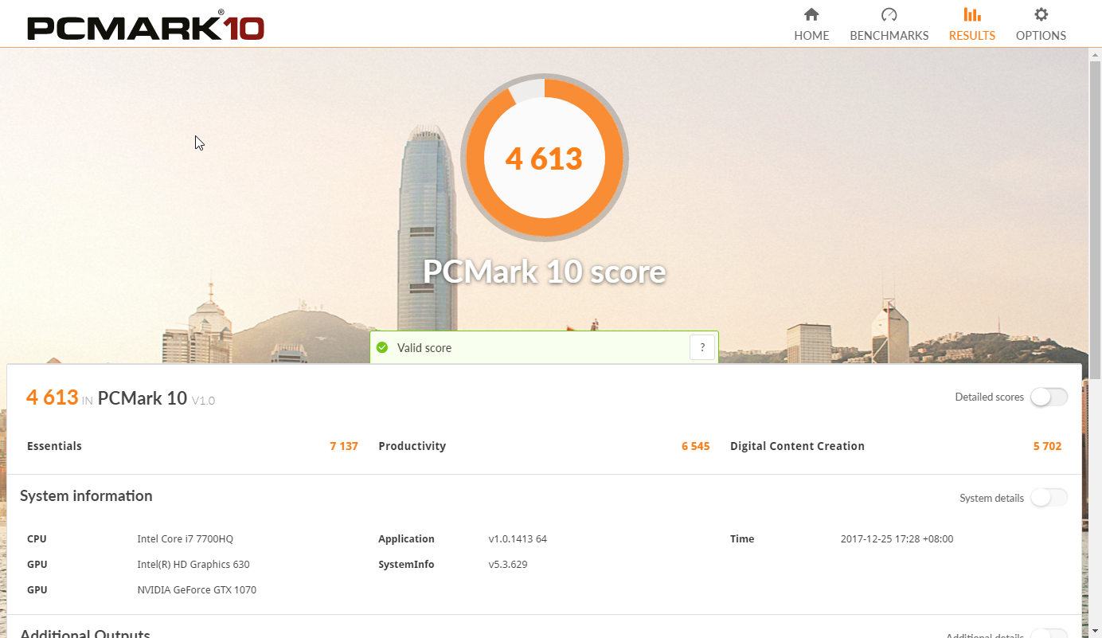
Task: Click the large PCMark 10 score title
Action: tap(544, 272)
